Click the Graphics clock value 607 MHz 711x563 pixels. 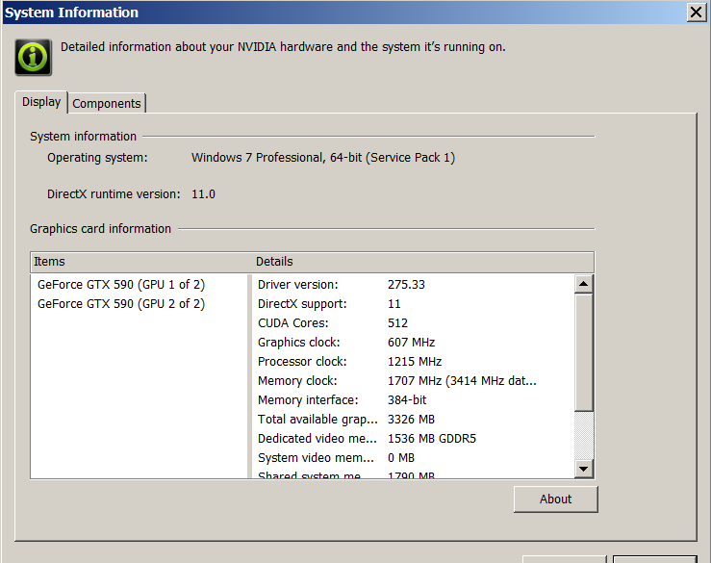click(411, 342)
